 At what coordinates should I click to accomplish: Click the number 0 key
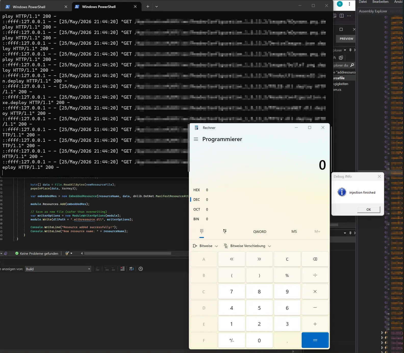pos(259,340)
